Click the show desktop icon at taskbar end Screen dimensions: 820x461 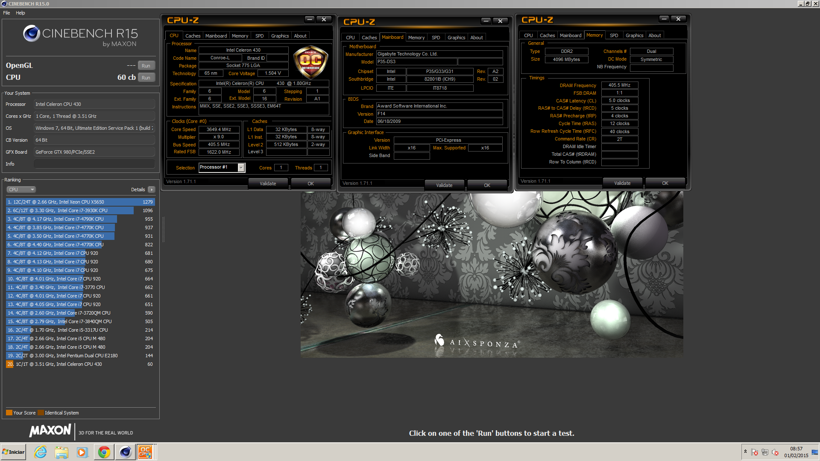815,452
